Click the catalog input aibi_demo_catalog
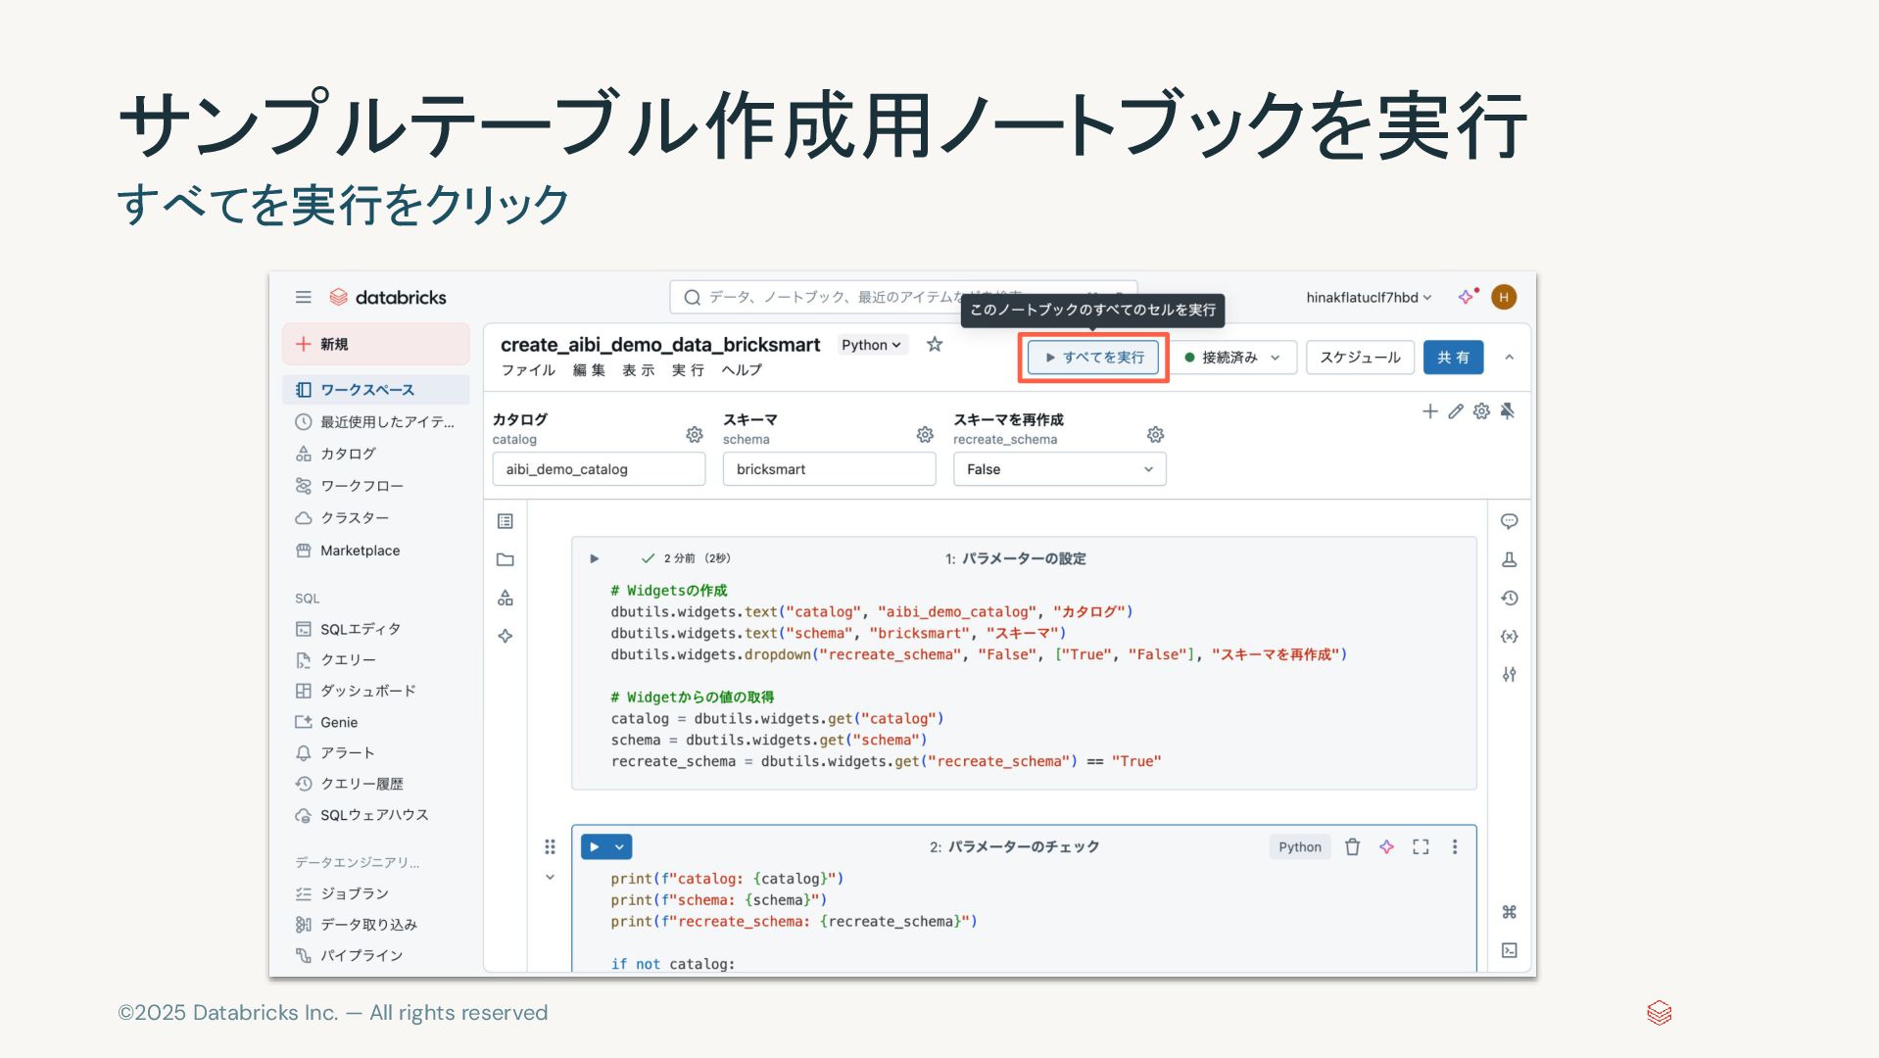 pos(599,469)
